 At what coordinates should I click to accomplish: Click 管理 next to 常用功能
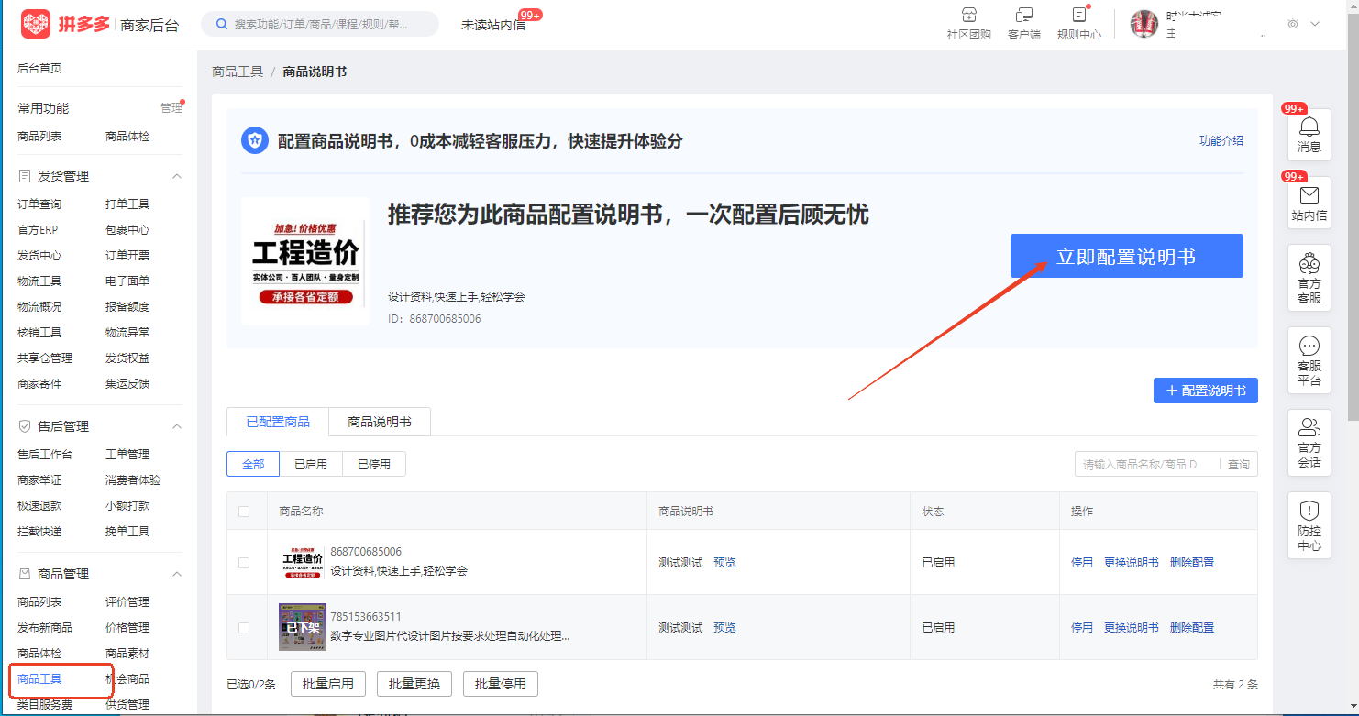[x=171, y=108]
